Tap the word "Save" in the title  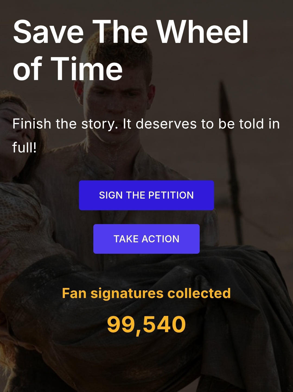[x=48, y=32]
